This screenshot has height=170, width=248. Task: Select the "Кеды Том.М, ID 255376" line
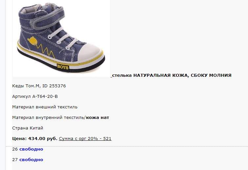[x=39, y=86]
